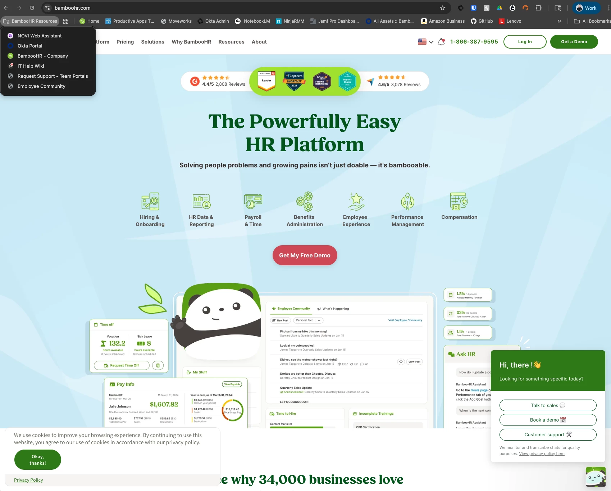Open the apps grid icon in bookmarks bar
The height and width of the screenshot is (491, 611).
[x=66, y=21]
